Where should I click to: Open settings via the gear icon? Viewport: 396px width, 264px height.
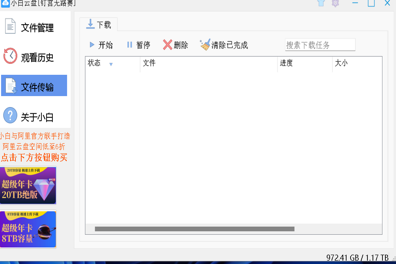click(x=335, y=3)
